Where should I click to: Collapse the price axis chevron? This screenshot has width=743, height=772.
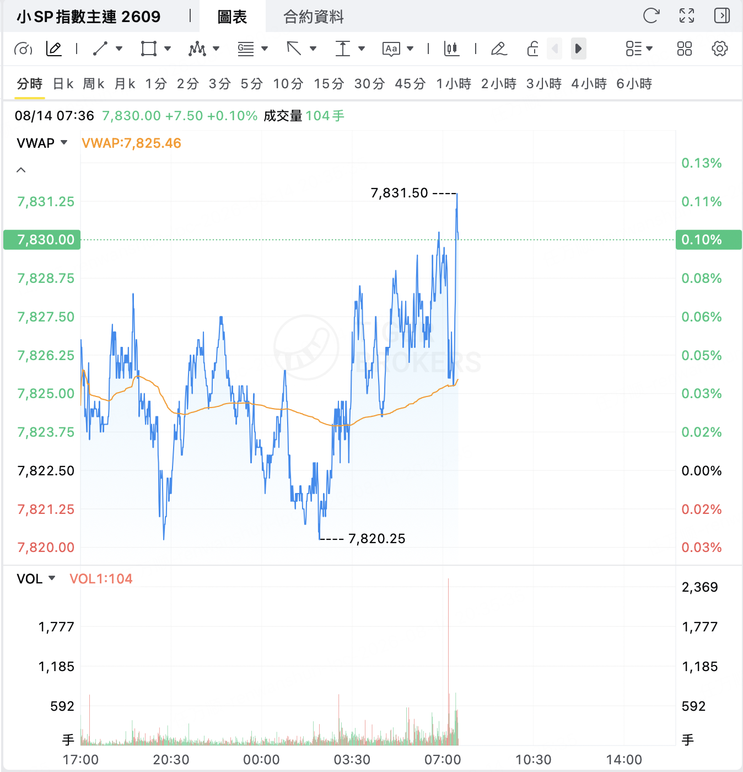[21, 170]
